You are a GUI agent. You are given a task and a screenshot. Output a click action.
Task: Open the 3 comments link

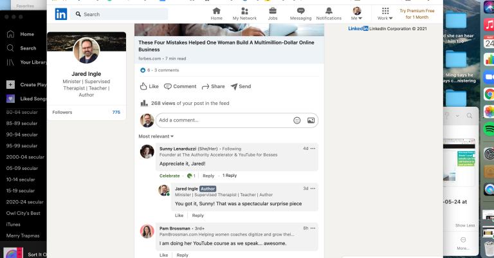click(x=167, y=70)
